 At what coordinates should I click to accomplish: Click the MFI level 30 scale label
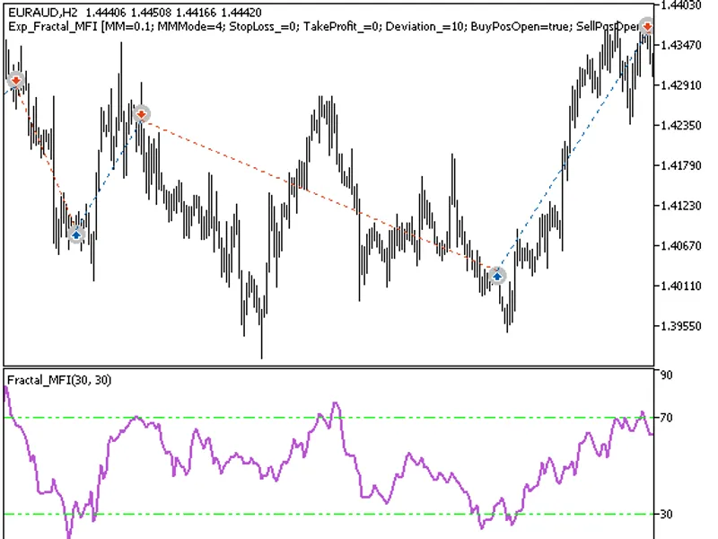(x=667, y=514)
